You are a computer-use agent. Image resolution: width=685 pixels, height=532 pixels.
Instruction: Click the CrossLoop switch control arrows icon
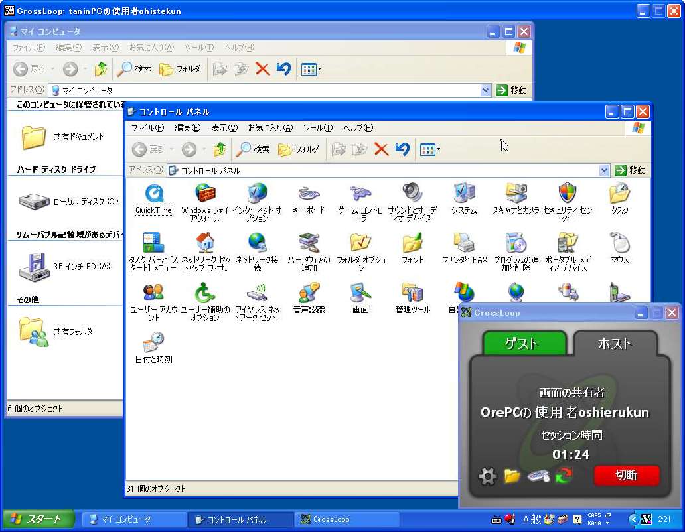pyautogui.click(x=564, y=475)
